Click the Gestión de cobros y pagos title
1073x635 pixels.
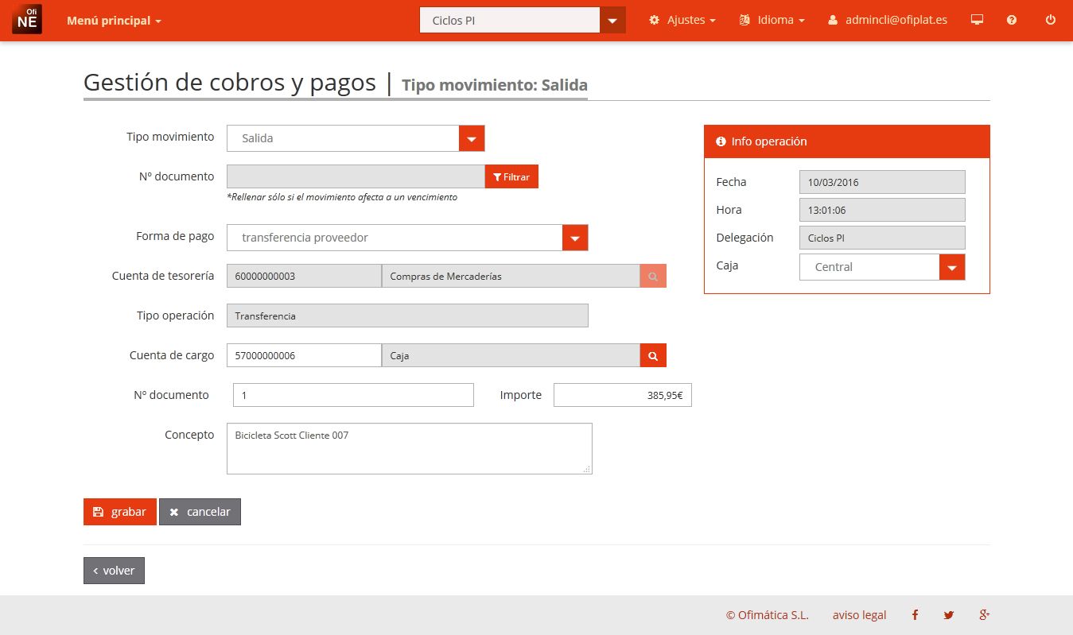[x=230, y=83]
